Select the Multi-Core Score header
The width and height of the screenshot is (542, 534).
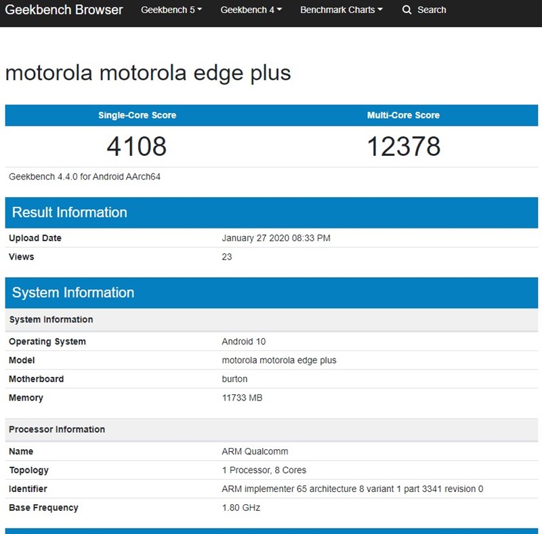point(403,115)
